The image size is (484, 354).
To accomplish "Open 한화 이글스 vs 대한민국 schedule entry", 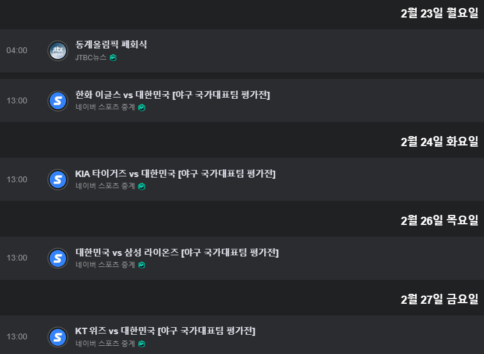I will point(172,95).
